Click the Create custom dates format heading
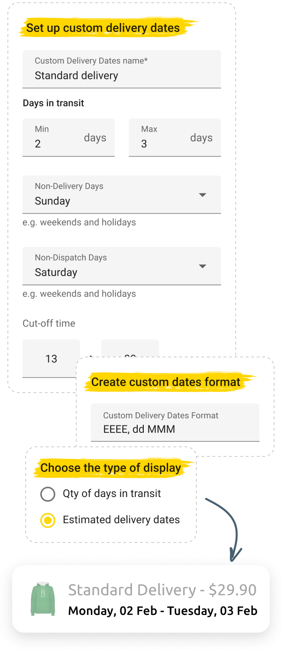 (x=166, y=382)
